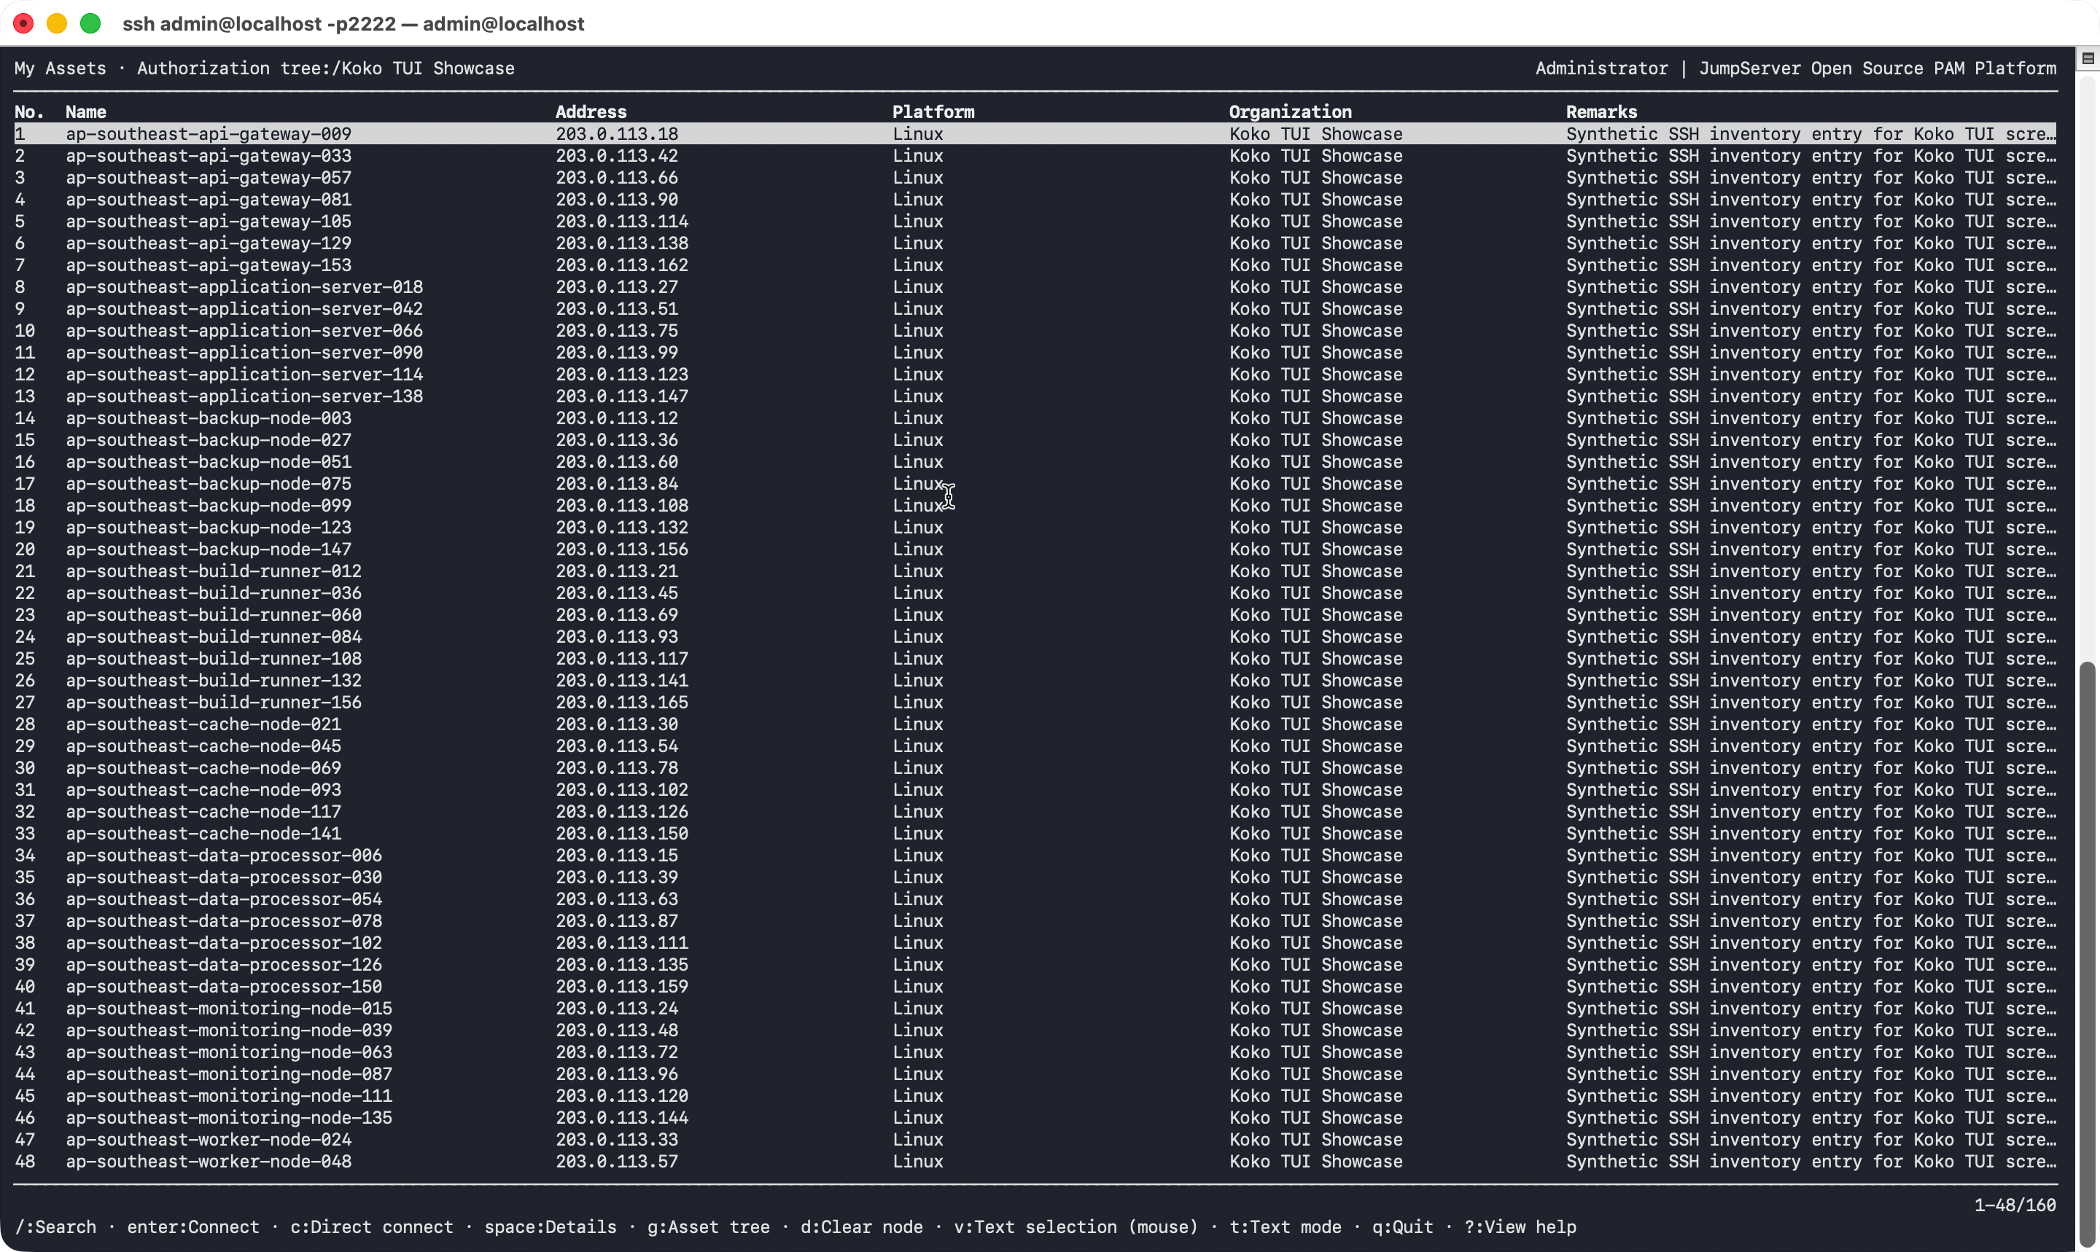
Task: Select row ap-southeast-backup-node-123
Action: coord(1035,528)
